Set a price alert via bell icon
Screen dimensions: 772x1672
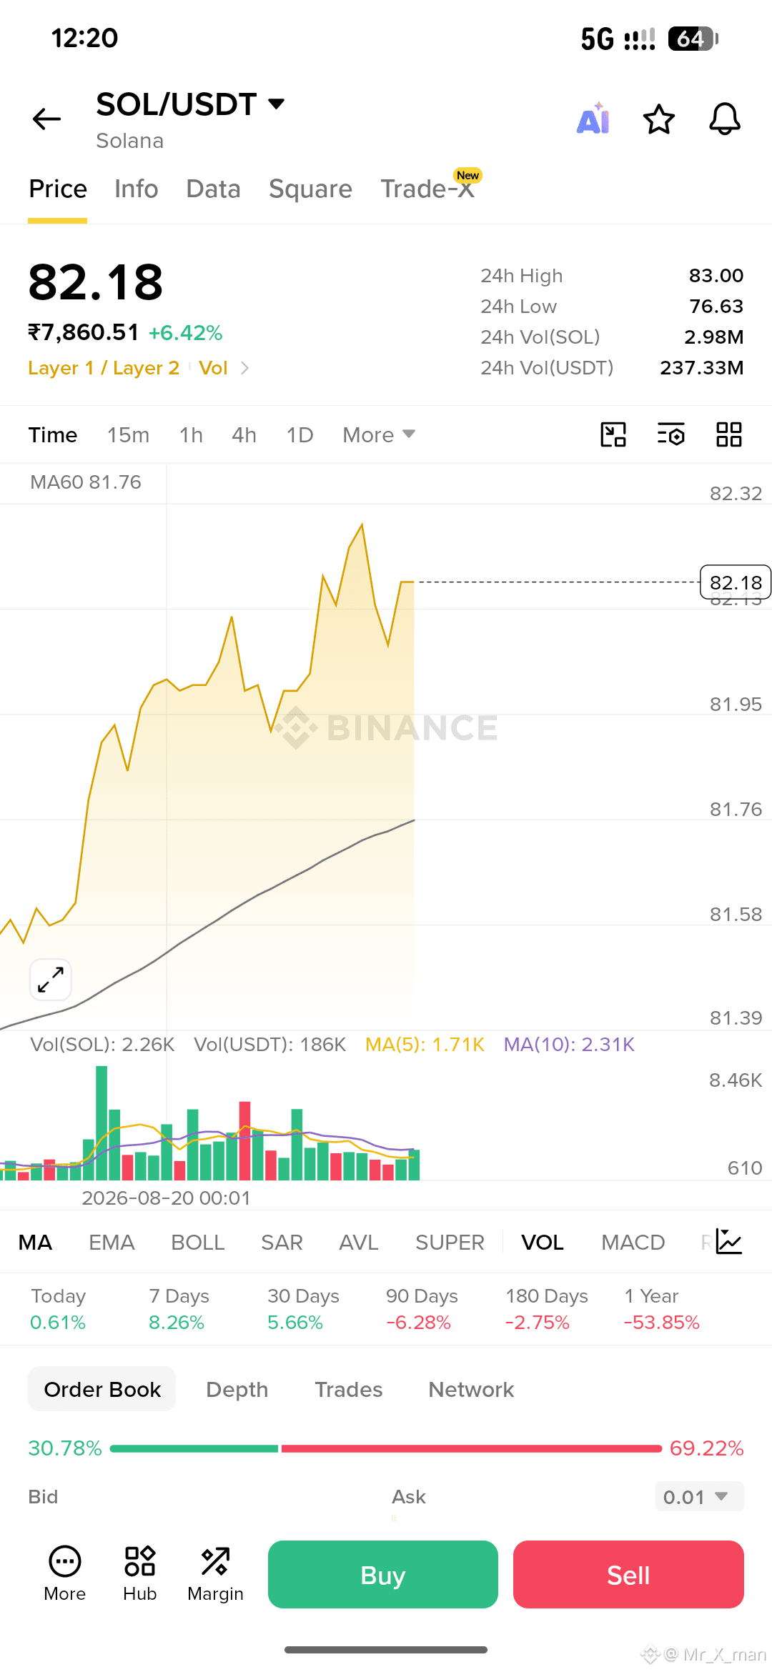click(x=724, y=119)
